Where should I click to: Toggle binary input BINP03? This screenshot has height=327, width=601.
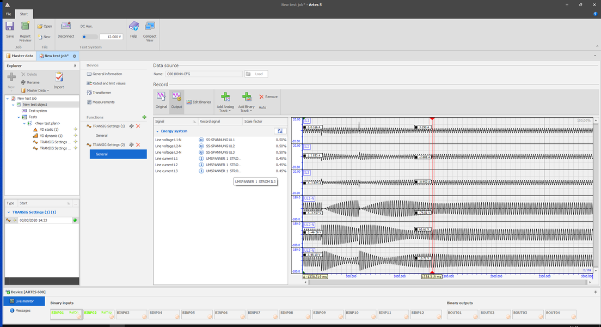tap(132, 314)
